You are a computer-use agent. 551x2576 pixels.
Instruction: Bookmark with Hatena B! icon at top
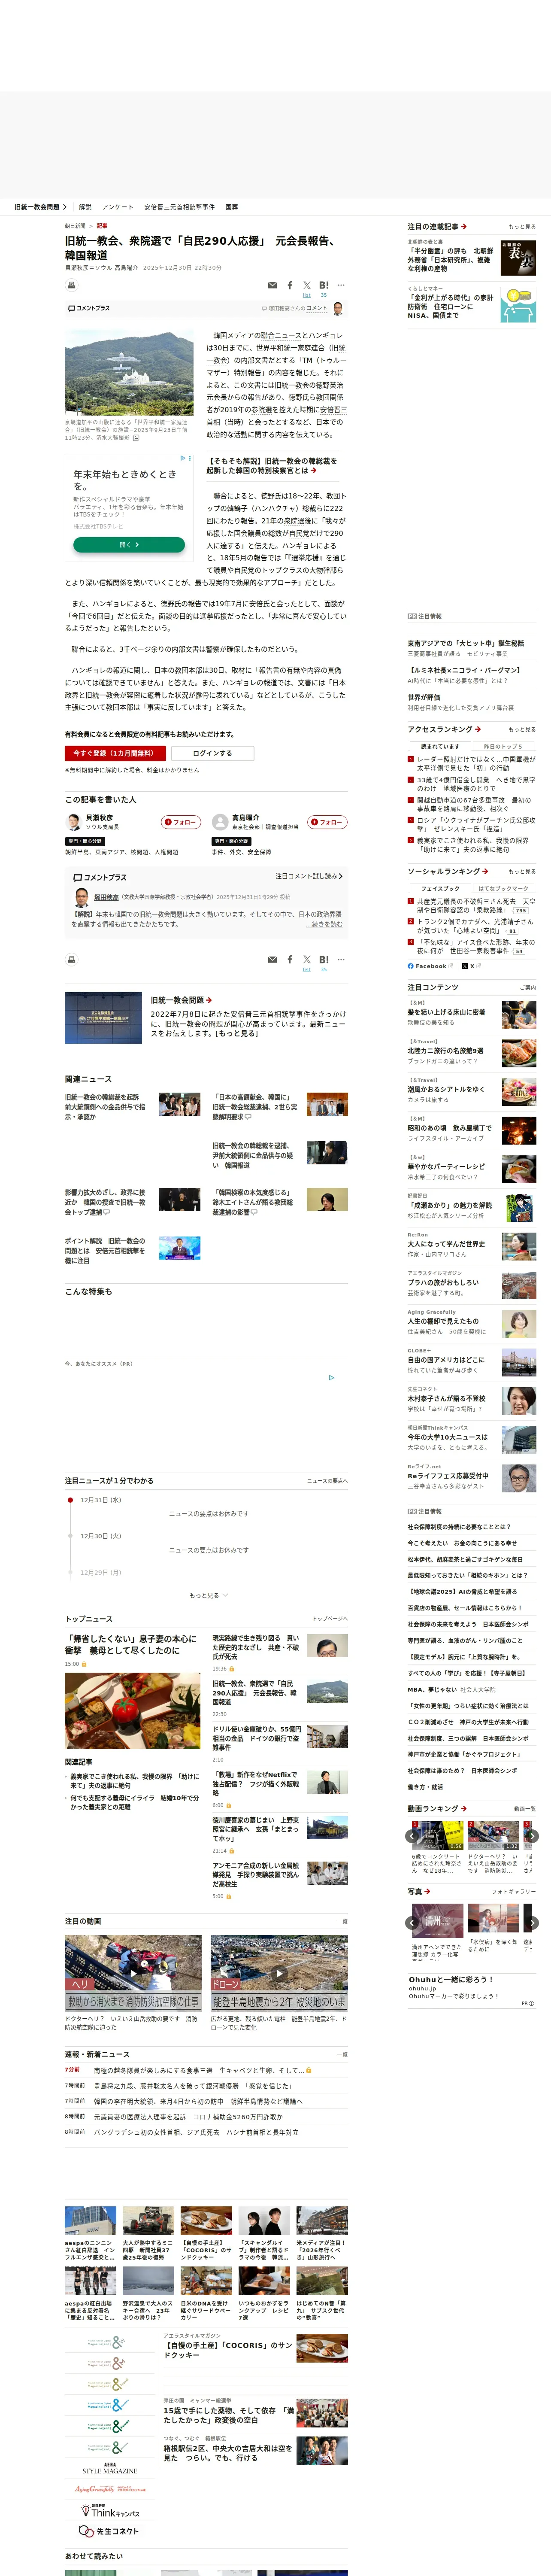tap(324, 286)
